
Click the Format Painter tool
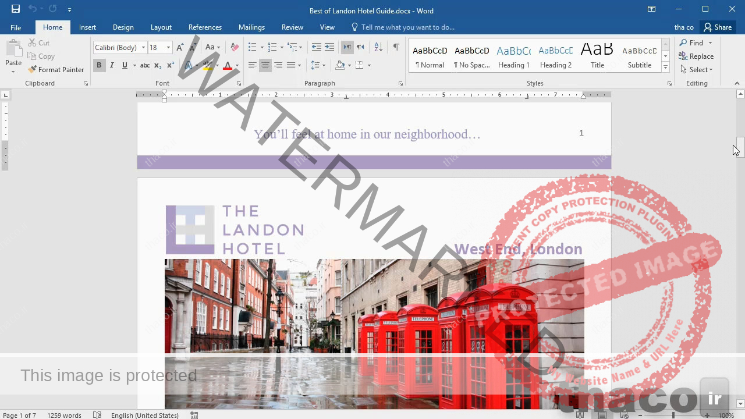click(56, 69)
